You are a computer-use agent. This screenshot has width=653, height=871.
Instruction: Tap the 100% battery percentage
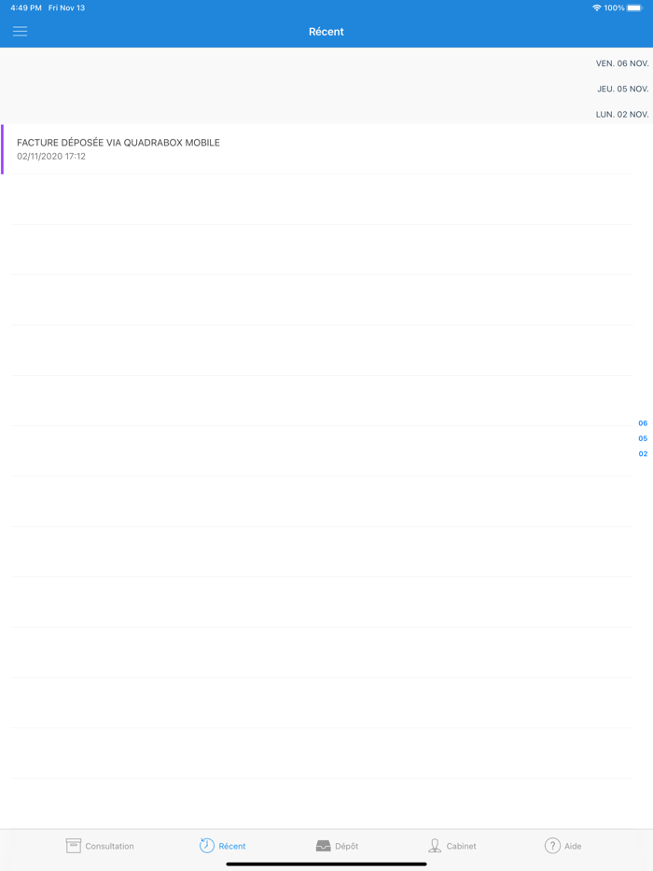614,7
